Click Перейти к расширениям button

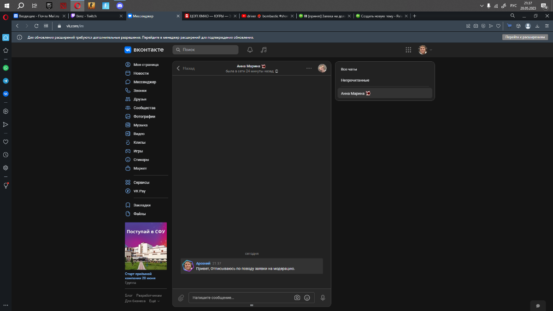click(x=525, y=37)
